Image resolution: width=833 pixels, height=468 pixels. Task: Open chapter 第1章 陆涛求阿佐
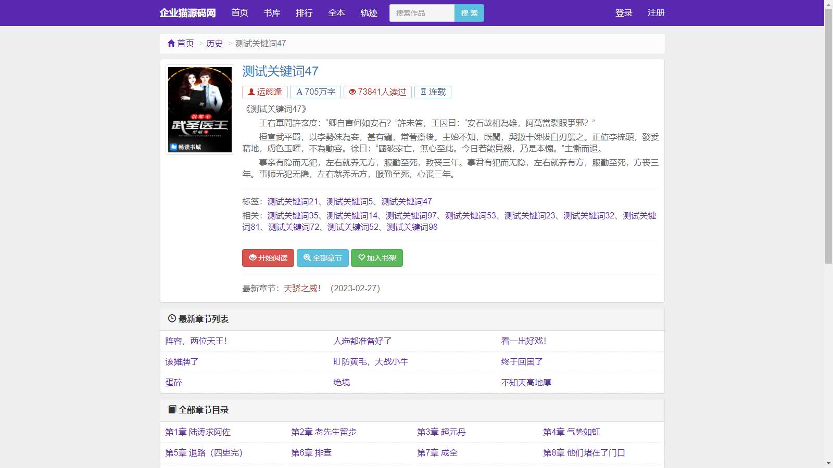coord(198,432)
